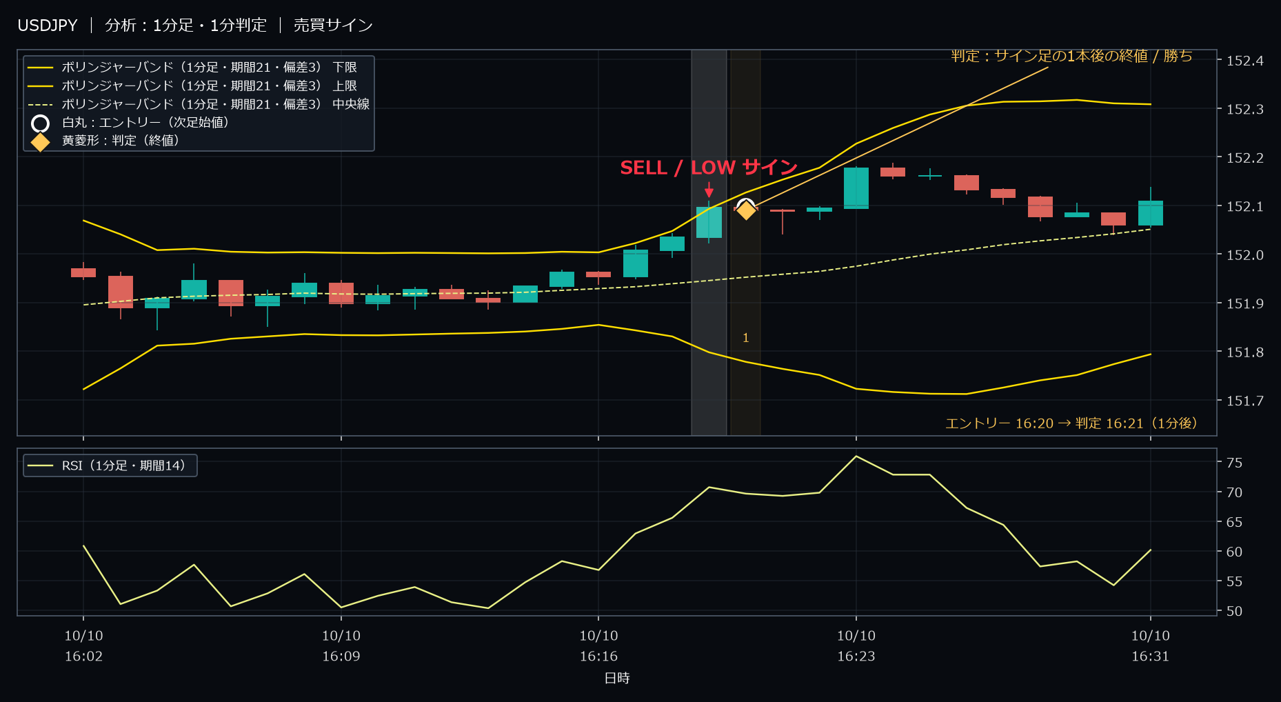This screenshot has height=702, width=1281.
Task: Click '黄菱形：判定（終値）' legend text
Action: point(121,141)
